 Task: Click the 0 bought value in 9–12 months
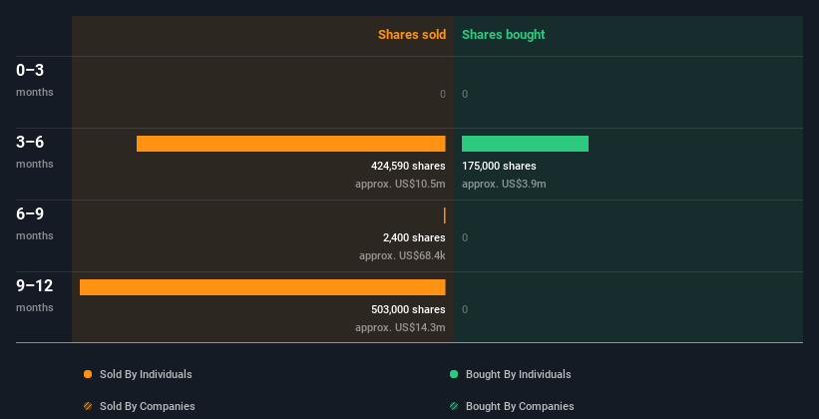click(x=465, y=310)
